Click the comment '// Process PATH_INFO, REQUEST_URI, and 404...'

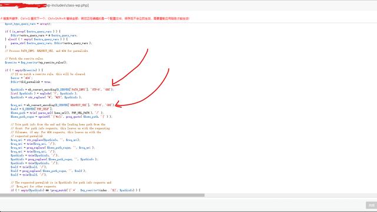(47, 51)
